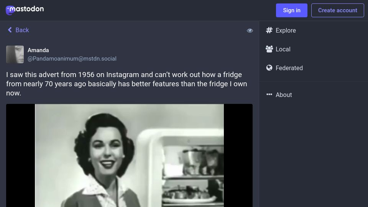This screenshot has width=368, height=207.
Task: Click the Create account button
Action: 337,10
